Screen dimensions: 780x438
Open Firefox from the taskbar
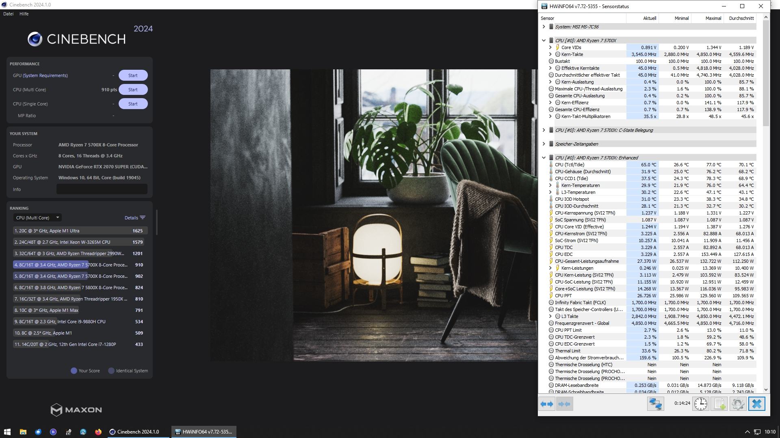(x=98, y=432)
